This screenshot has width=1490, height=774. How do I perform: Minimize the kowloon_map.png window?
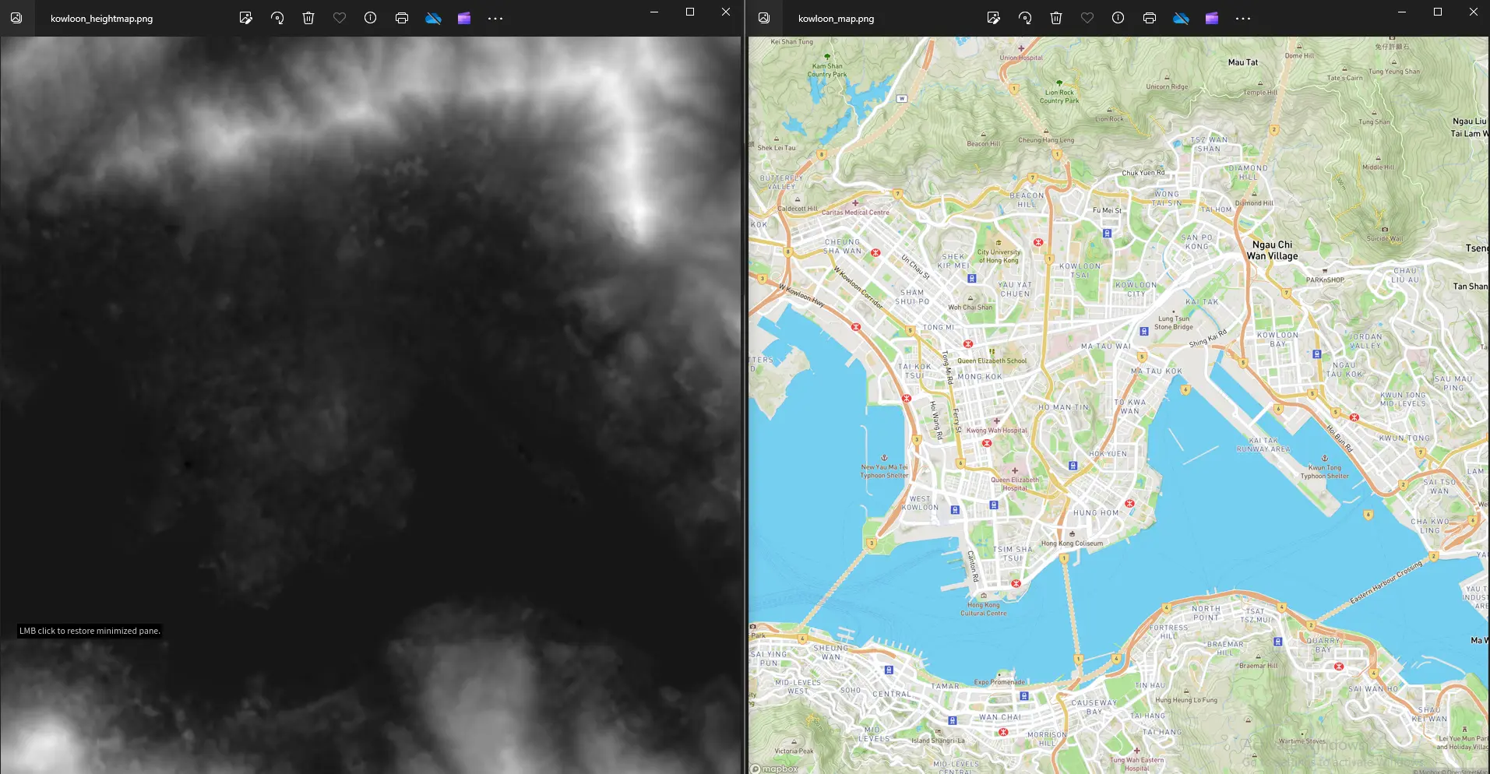click(1402, 12)
